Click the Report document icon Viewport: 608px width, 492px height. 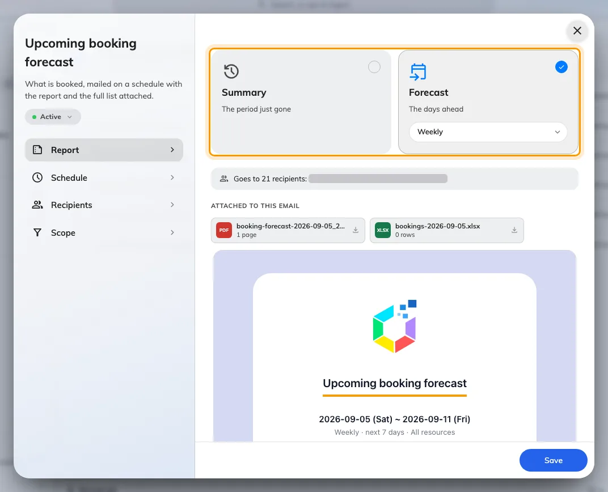[x=37, y=150]
